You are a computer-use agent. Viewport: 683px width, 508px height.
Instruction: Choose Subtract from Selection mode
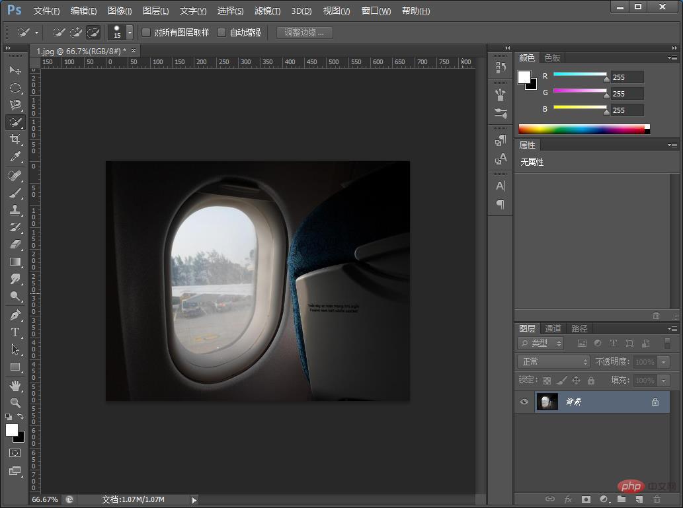93,32
